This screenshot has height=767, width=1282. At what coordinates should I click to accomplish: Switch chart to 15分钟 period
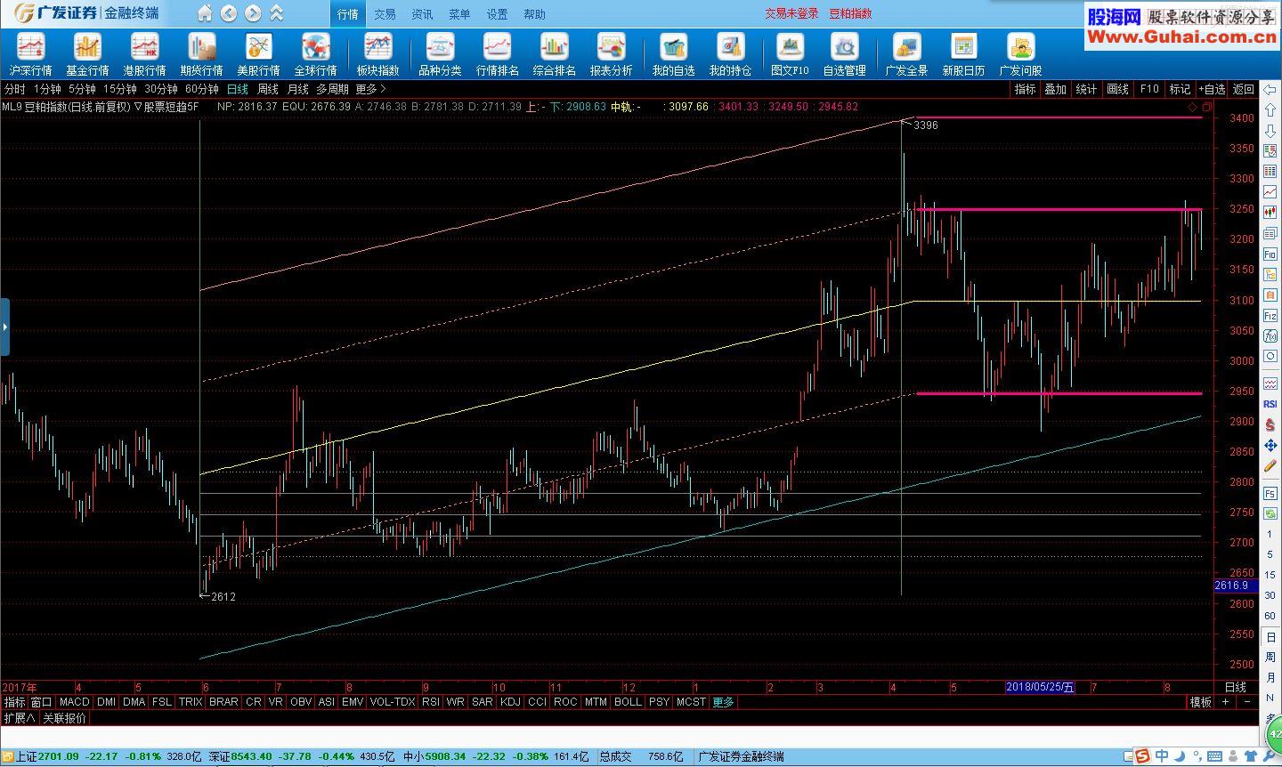(119, 89)
